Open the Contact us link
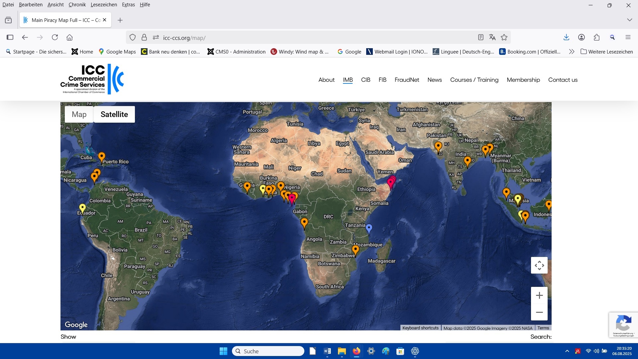 pos(563,80)
